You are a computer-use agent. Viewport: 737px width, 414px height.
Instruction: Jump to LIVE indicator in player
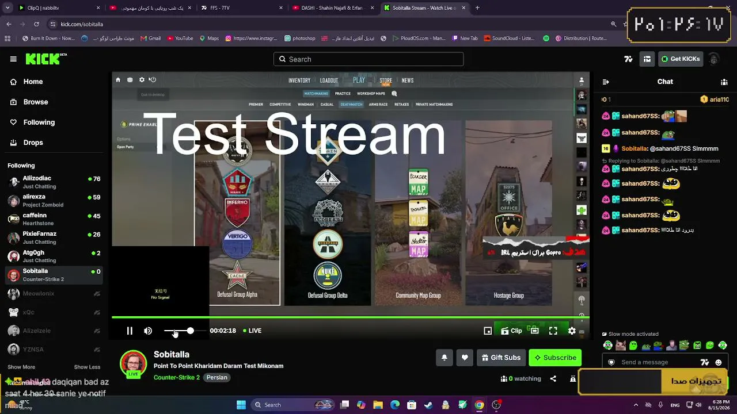pyautogui.click(x=252, y=331)
